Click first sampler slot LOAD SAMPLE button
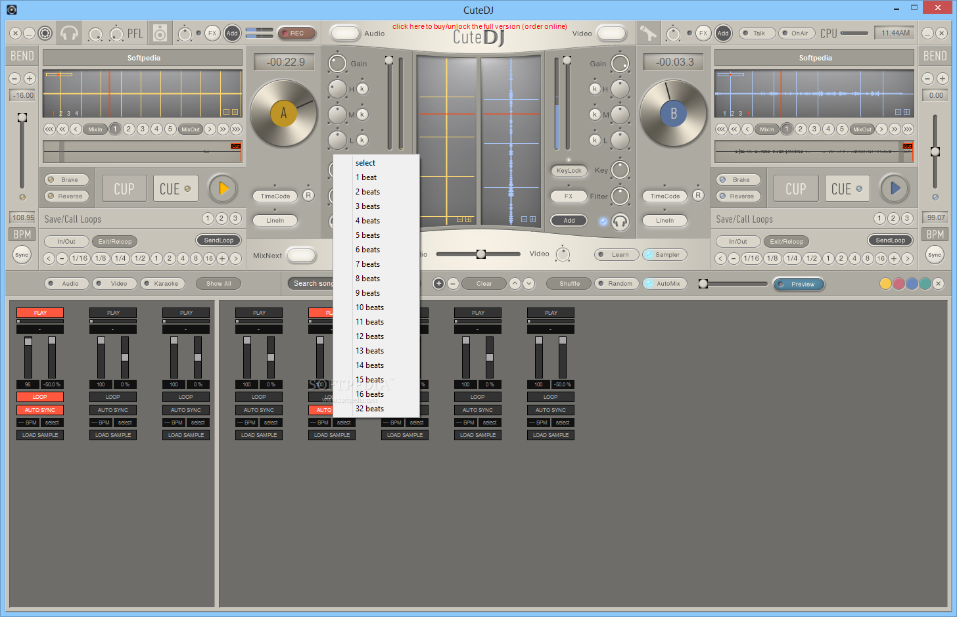Image resolution: width=957 pixels, height=617 pixels. tap(40, 435)
